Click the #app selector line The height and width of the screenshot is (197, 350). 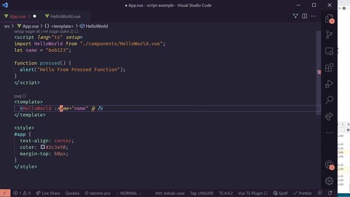click(x=22, y=134)
